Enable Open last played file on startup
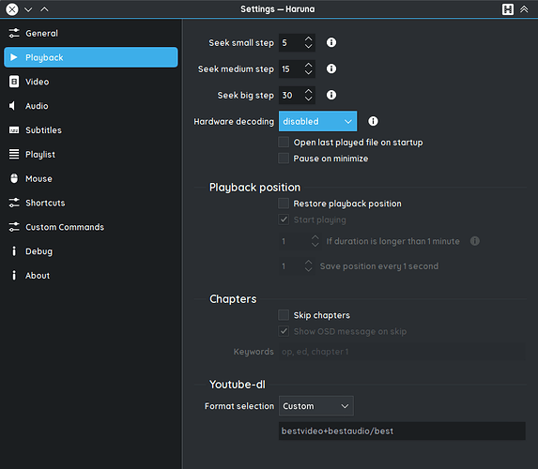Screen dimensions: 538x469 [284, 142]
